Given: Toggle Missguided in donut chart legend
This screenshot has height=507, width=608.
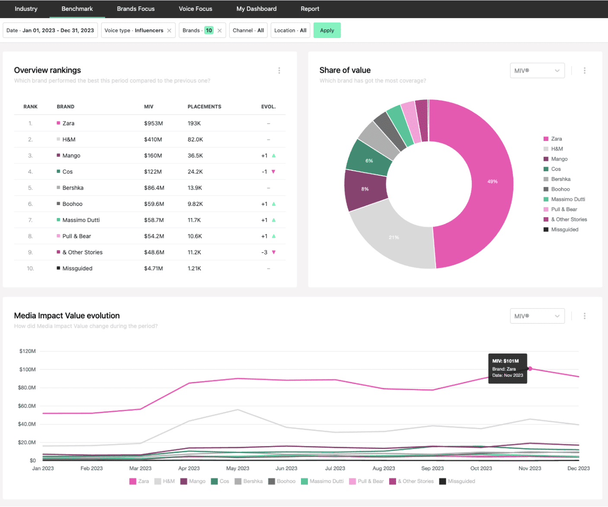Looking at the screenshot, I should coord(561,230).
